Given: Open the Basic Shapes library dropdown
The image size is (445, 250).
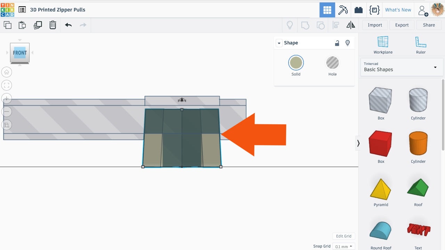Looking at the screenshot, I should point(402,67).
